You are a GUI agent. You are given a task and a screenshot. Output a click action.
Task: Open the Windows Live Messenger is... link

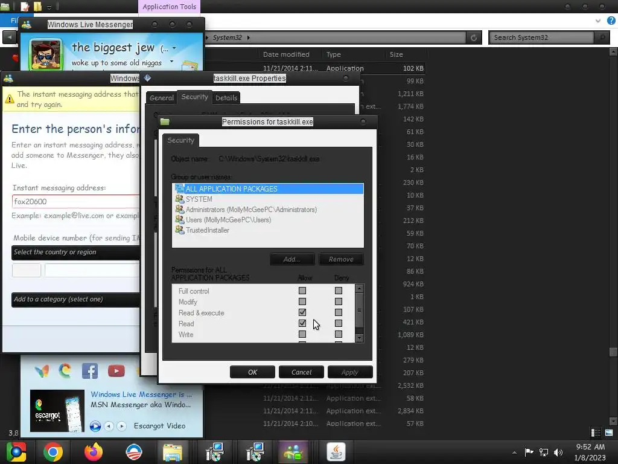click(x=141, y=395)
